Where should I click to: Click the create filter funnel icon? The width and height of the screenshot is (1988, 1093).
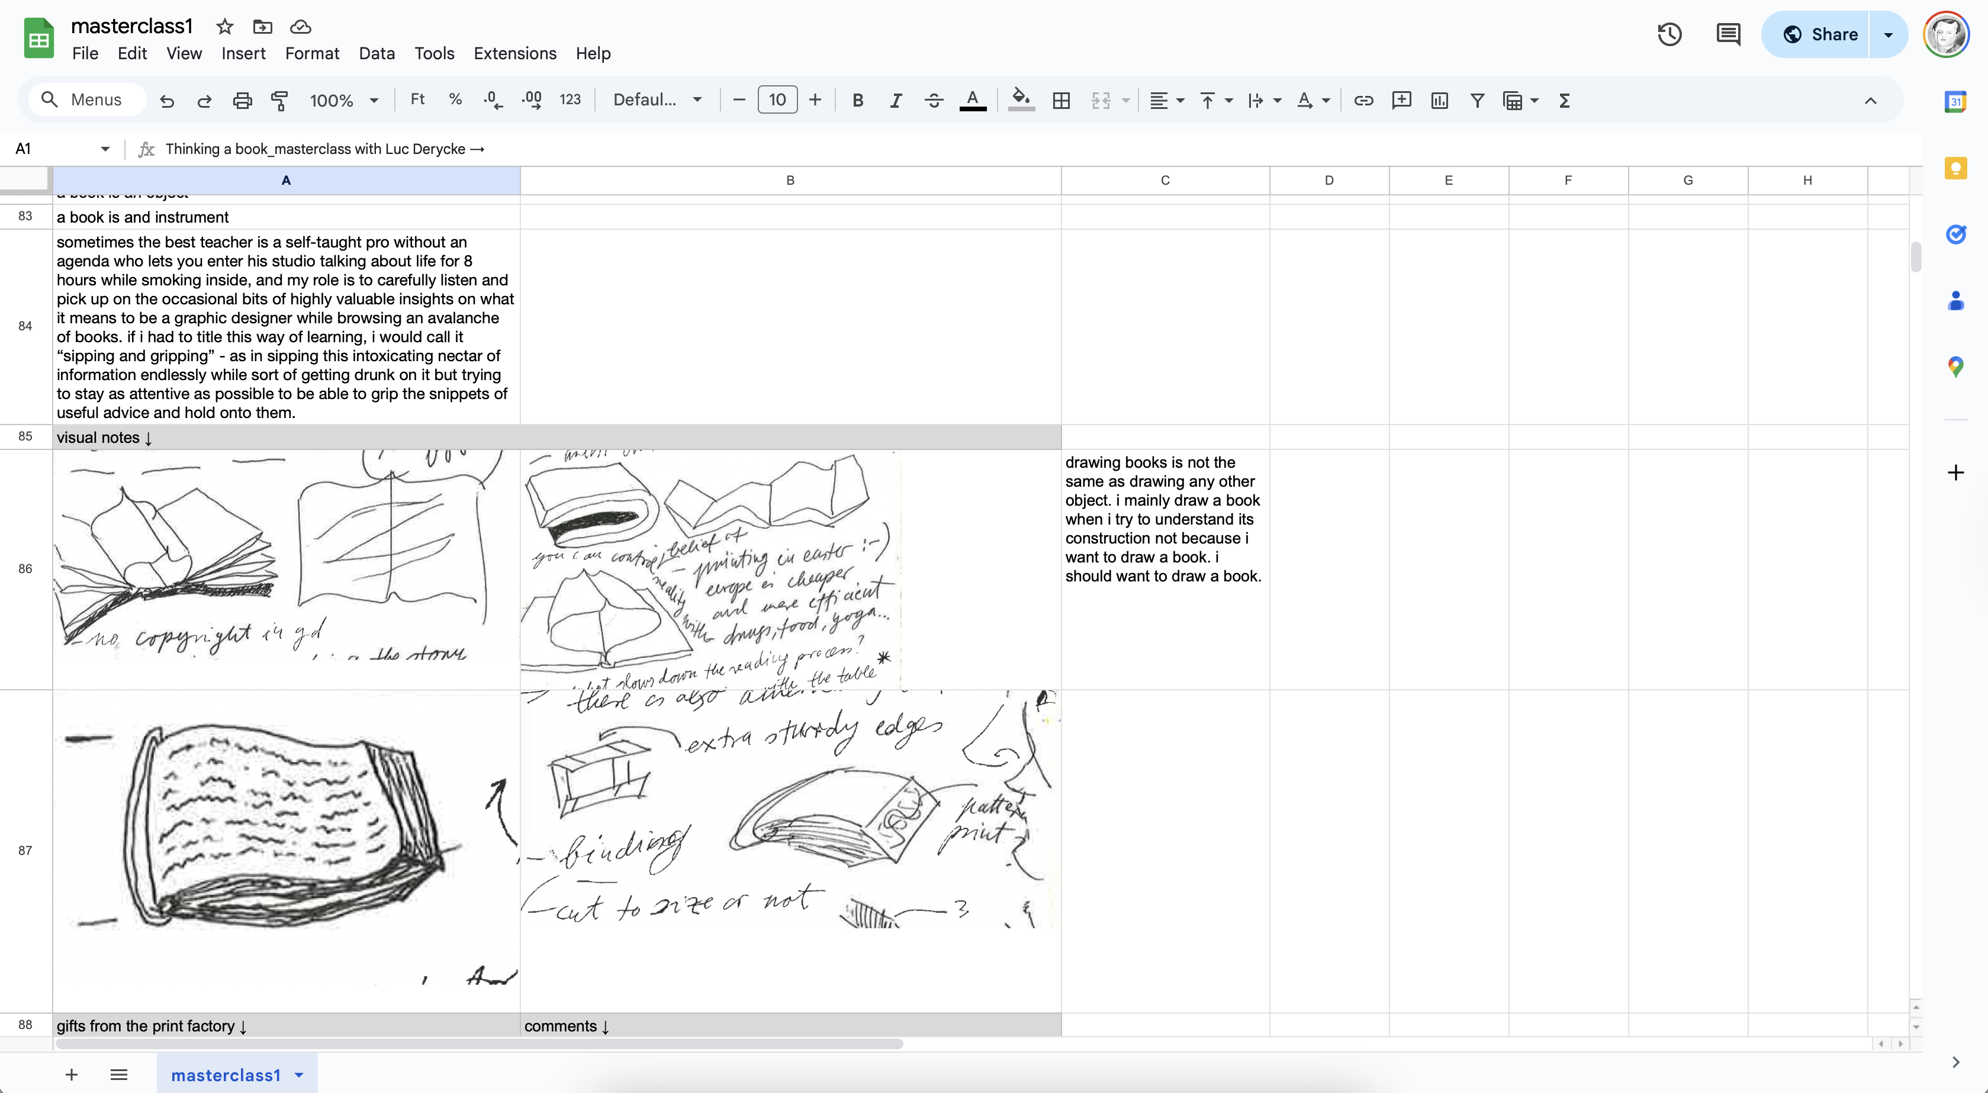(1477, 100)
